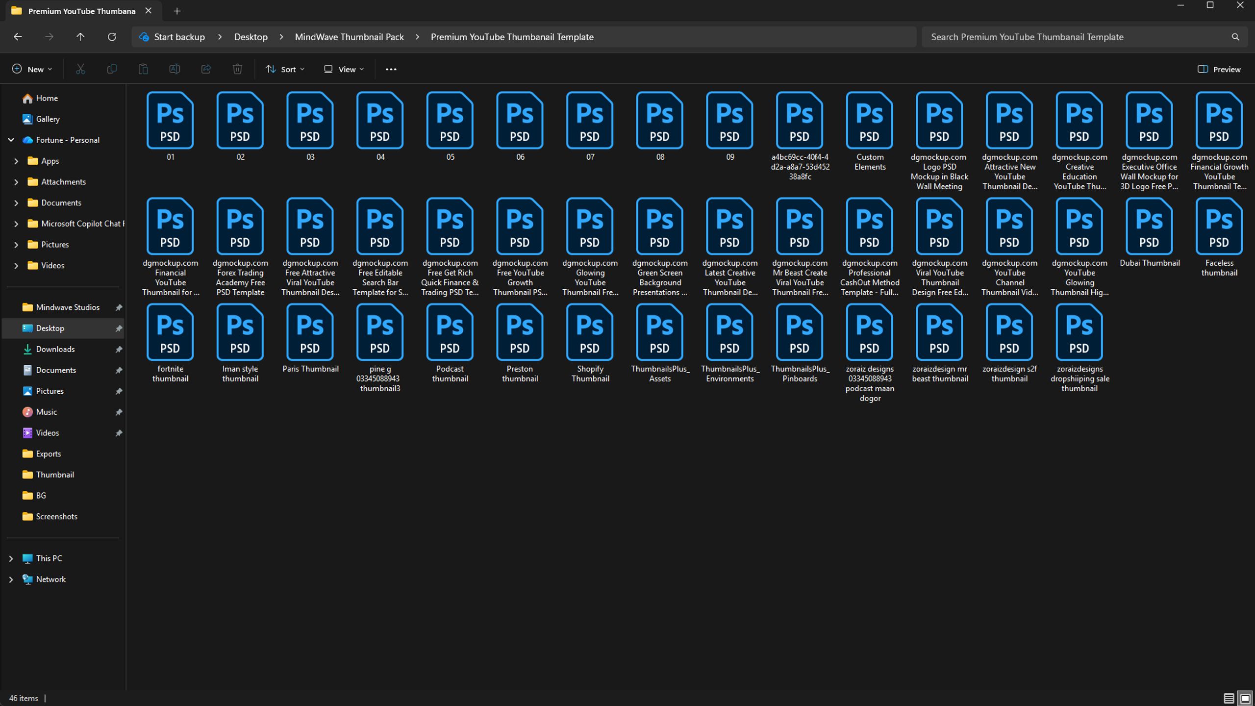Click the Delete trash icon

point(237,69)
